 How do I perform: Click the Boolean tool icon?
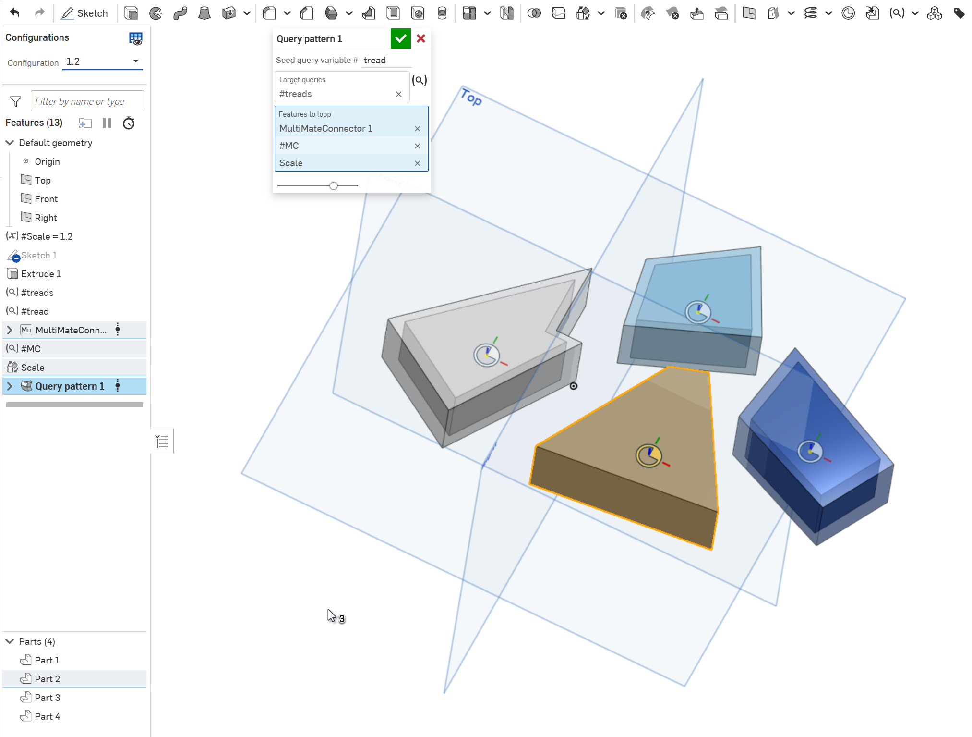click(534, 13)
